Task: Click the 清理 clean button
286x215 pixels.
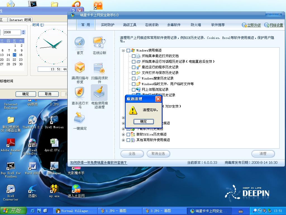Action: click(x=263, y=154)
